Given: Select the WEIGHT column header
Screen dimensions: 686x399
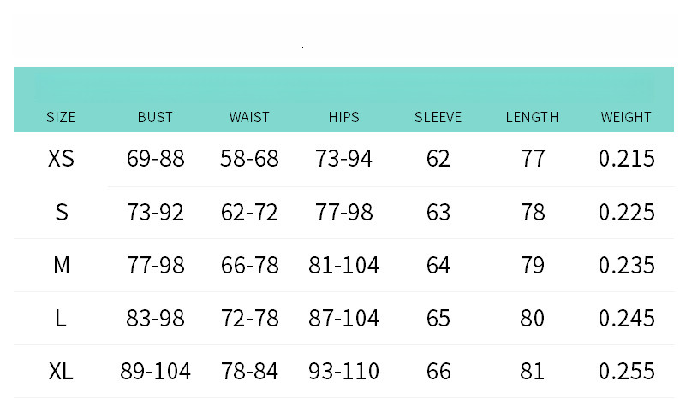Looking at the screenshot, I should [626, 117].
